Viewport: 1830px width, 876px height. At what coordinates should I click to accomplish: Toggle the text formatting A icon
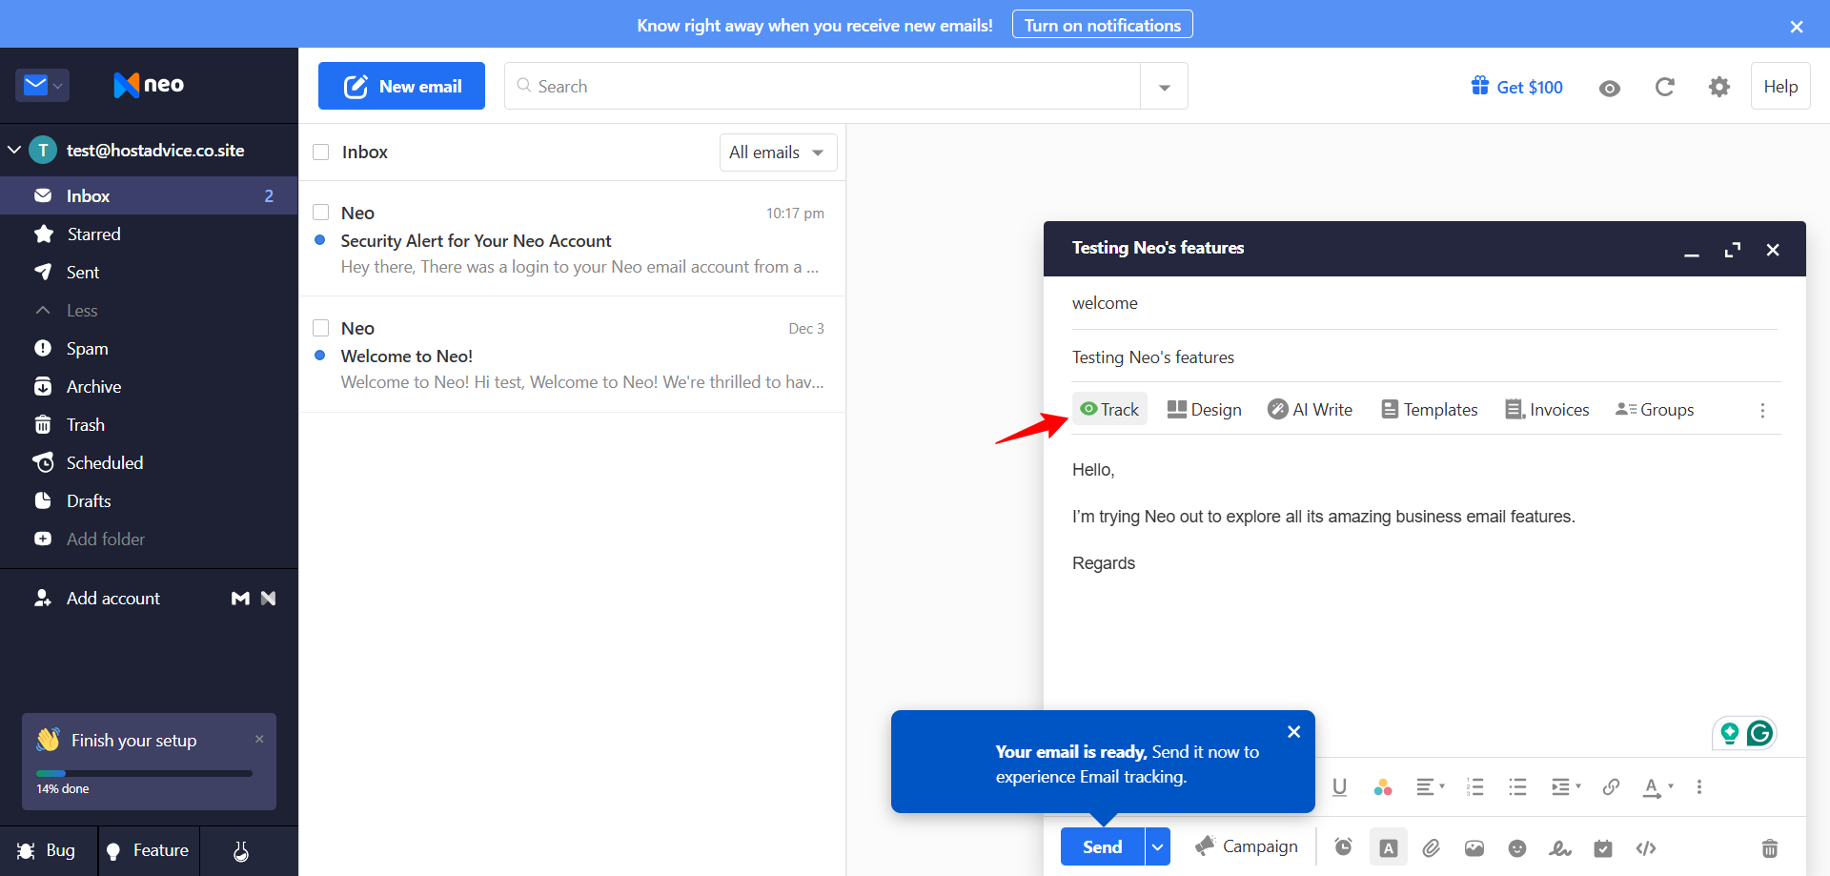[1389, 847]
